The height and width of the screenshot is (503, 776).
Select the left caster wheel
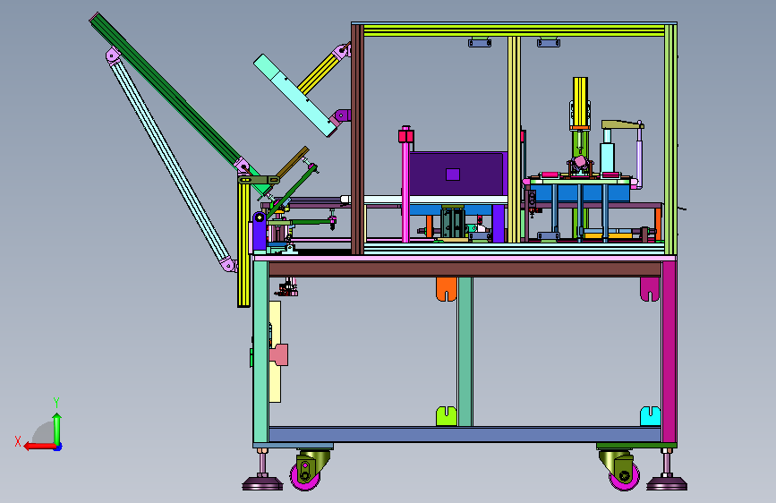pyautogui.click(x=305, y=476)
